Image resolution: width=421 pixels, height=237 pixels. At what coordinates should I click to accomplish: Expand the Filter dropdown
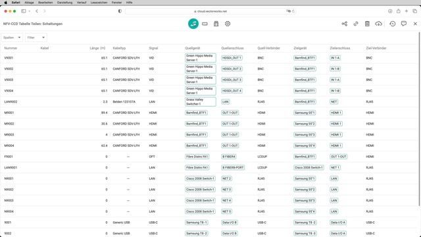(36, 38)
